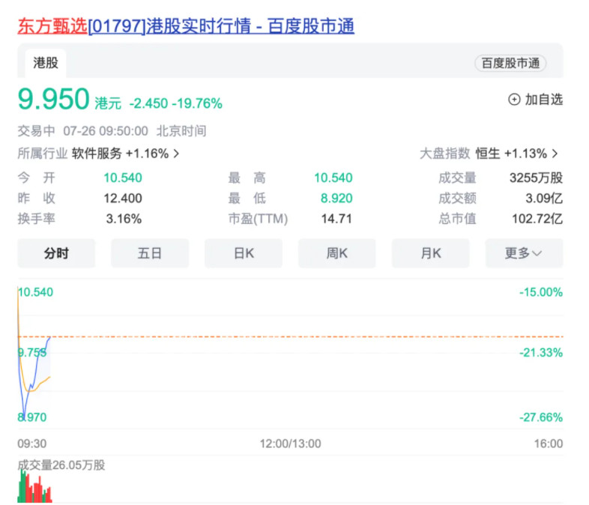Click the 百度股市通 badge button
589x505 pixels.
510,63
